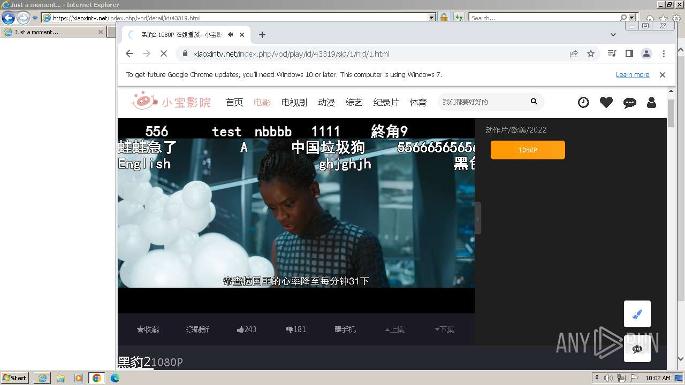Select 纪录片 in site navigation
685x385 pixels.
386,102
